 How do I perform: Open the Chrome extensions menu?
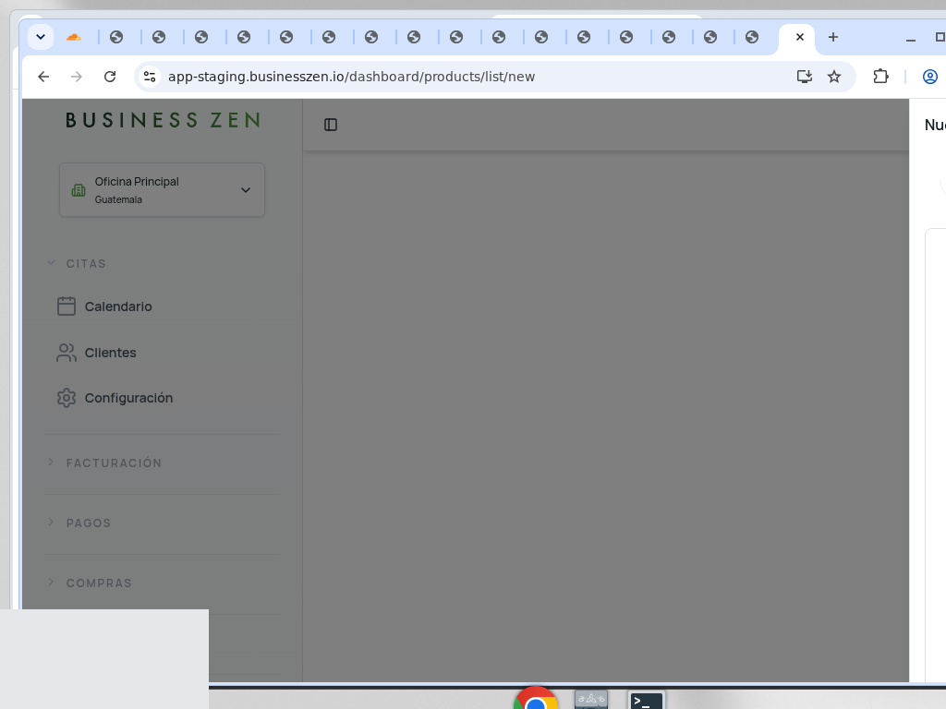[880, 77]
